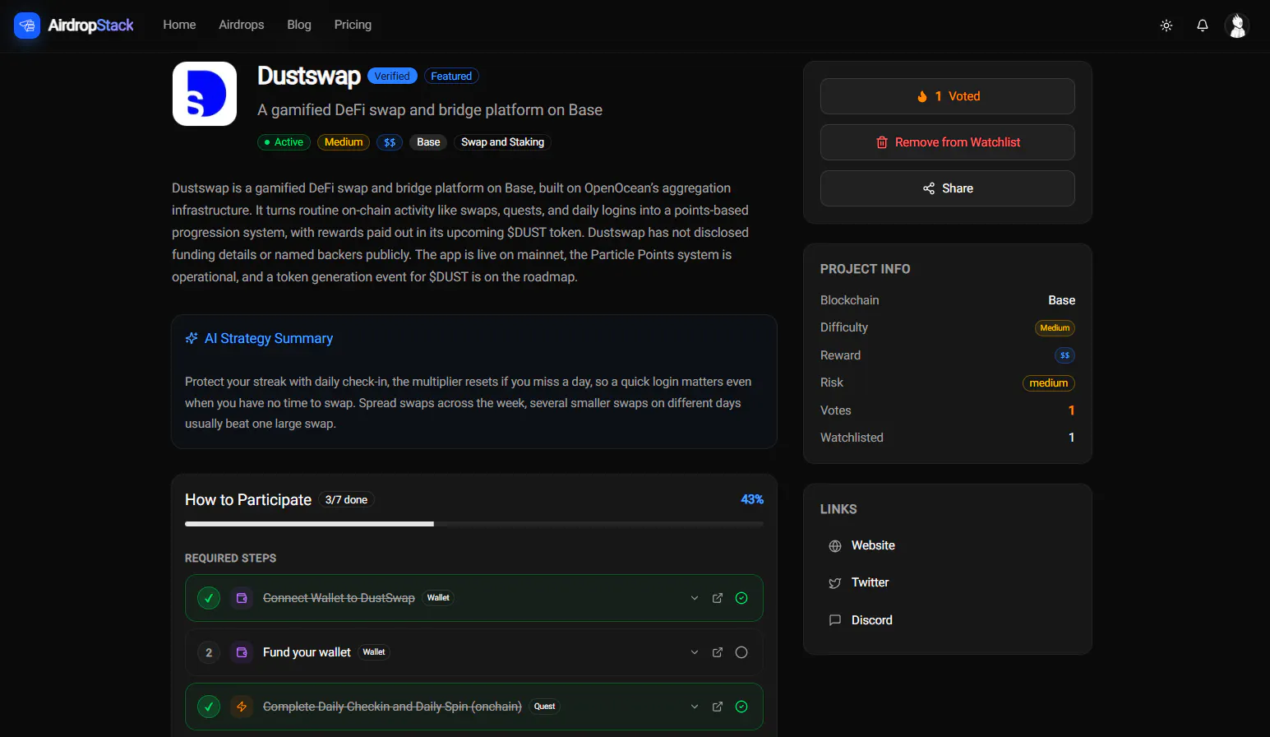The width and height of the screenshot is (1270, 737).
Task: Remove Dustswap from Watchlist
Action: (948, 142)
